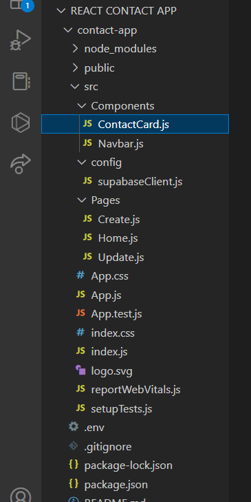Open the setupTests.js file
Viewport: 251px width, 502px height.
pos(122,409)
